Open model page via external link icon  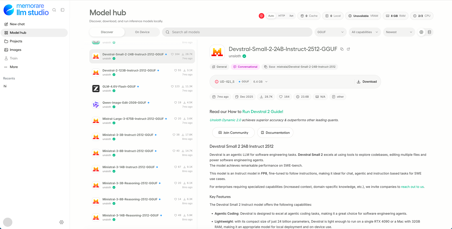348,49
